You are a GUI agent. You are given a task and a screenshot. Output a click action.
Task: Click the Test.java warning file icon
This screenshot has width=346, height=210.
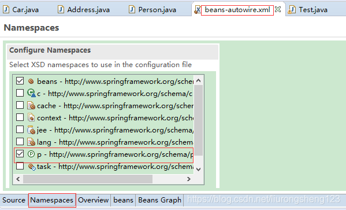coord(292,10)
